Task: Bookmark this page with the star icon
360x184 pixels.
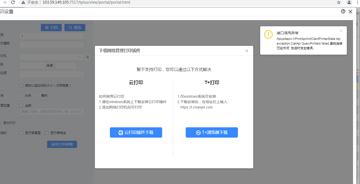Action: tap(339, 3)
